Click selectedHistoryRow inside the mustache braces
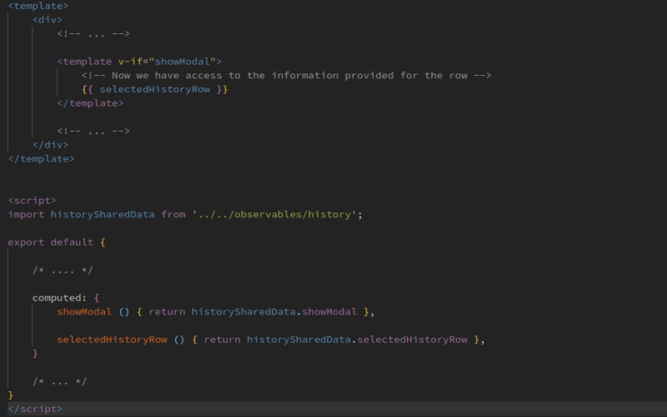 (x=155, y=90)
